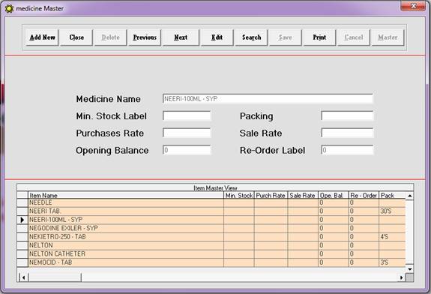Click the Ope. Bal cell of NELTON
The height and width of the screenshot is (294, 431).
tap(333, 245)
